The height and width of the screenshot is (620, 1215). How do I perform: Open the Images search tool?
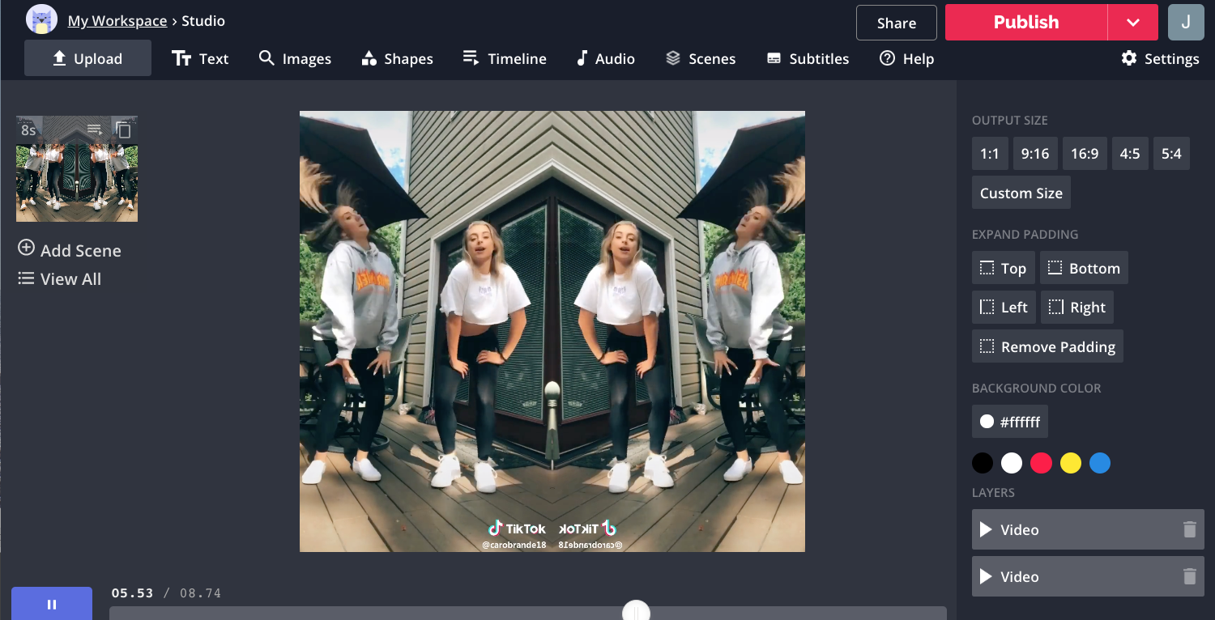295,58
